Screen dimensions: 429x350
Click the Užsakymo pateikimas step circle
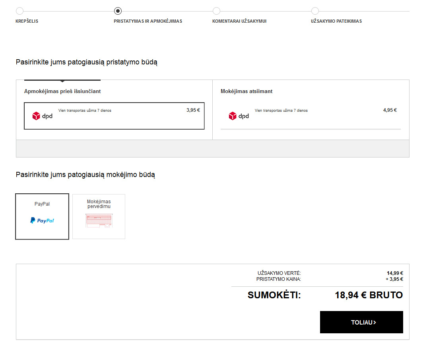(x=315, y=11)
